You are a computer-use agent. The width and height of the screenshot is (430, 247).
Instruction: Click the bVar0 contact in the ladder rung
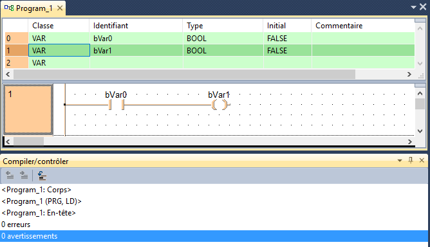click(117, 104)
